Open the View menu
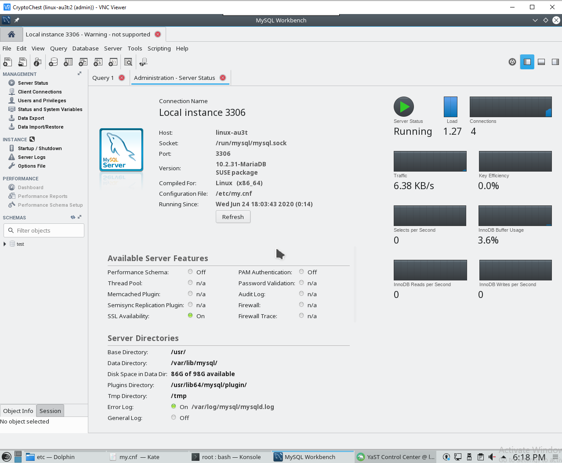 [x=38, y=48]
